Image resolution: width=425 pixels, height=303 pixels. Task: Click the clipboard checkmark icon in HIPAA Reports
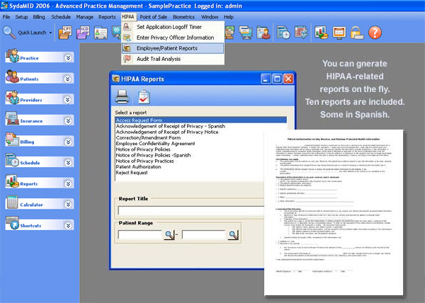144,98
